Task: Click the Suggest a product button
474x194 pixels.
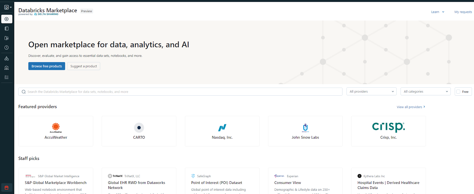Action: (84, 66)
